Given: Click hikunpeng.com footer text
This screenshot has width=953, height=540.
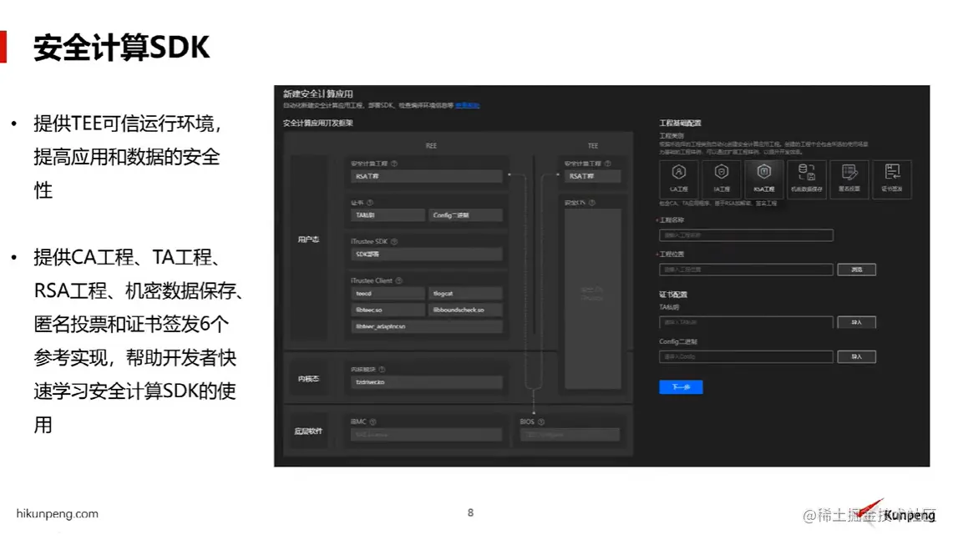Looking at the screenshot, I should click(57, 513).
